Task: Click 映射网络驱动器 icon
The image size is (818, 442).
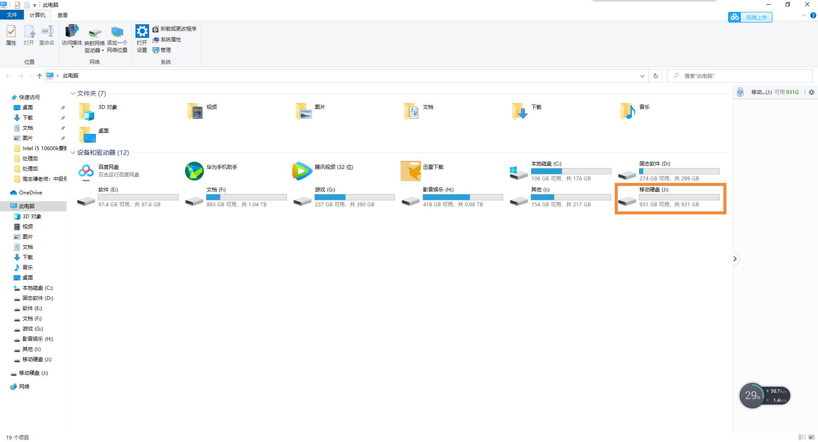Action: point(94,33)
